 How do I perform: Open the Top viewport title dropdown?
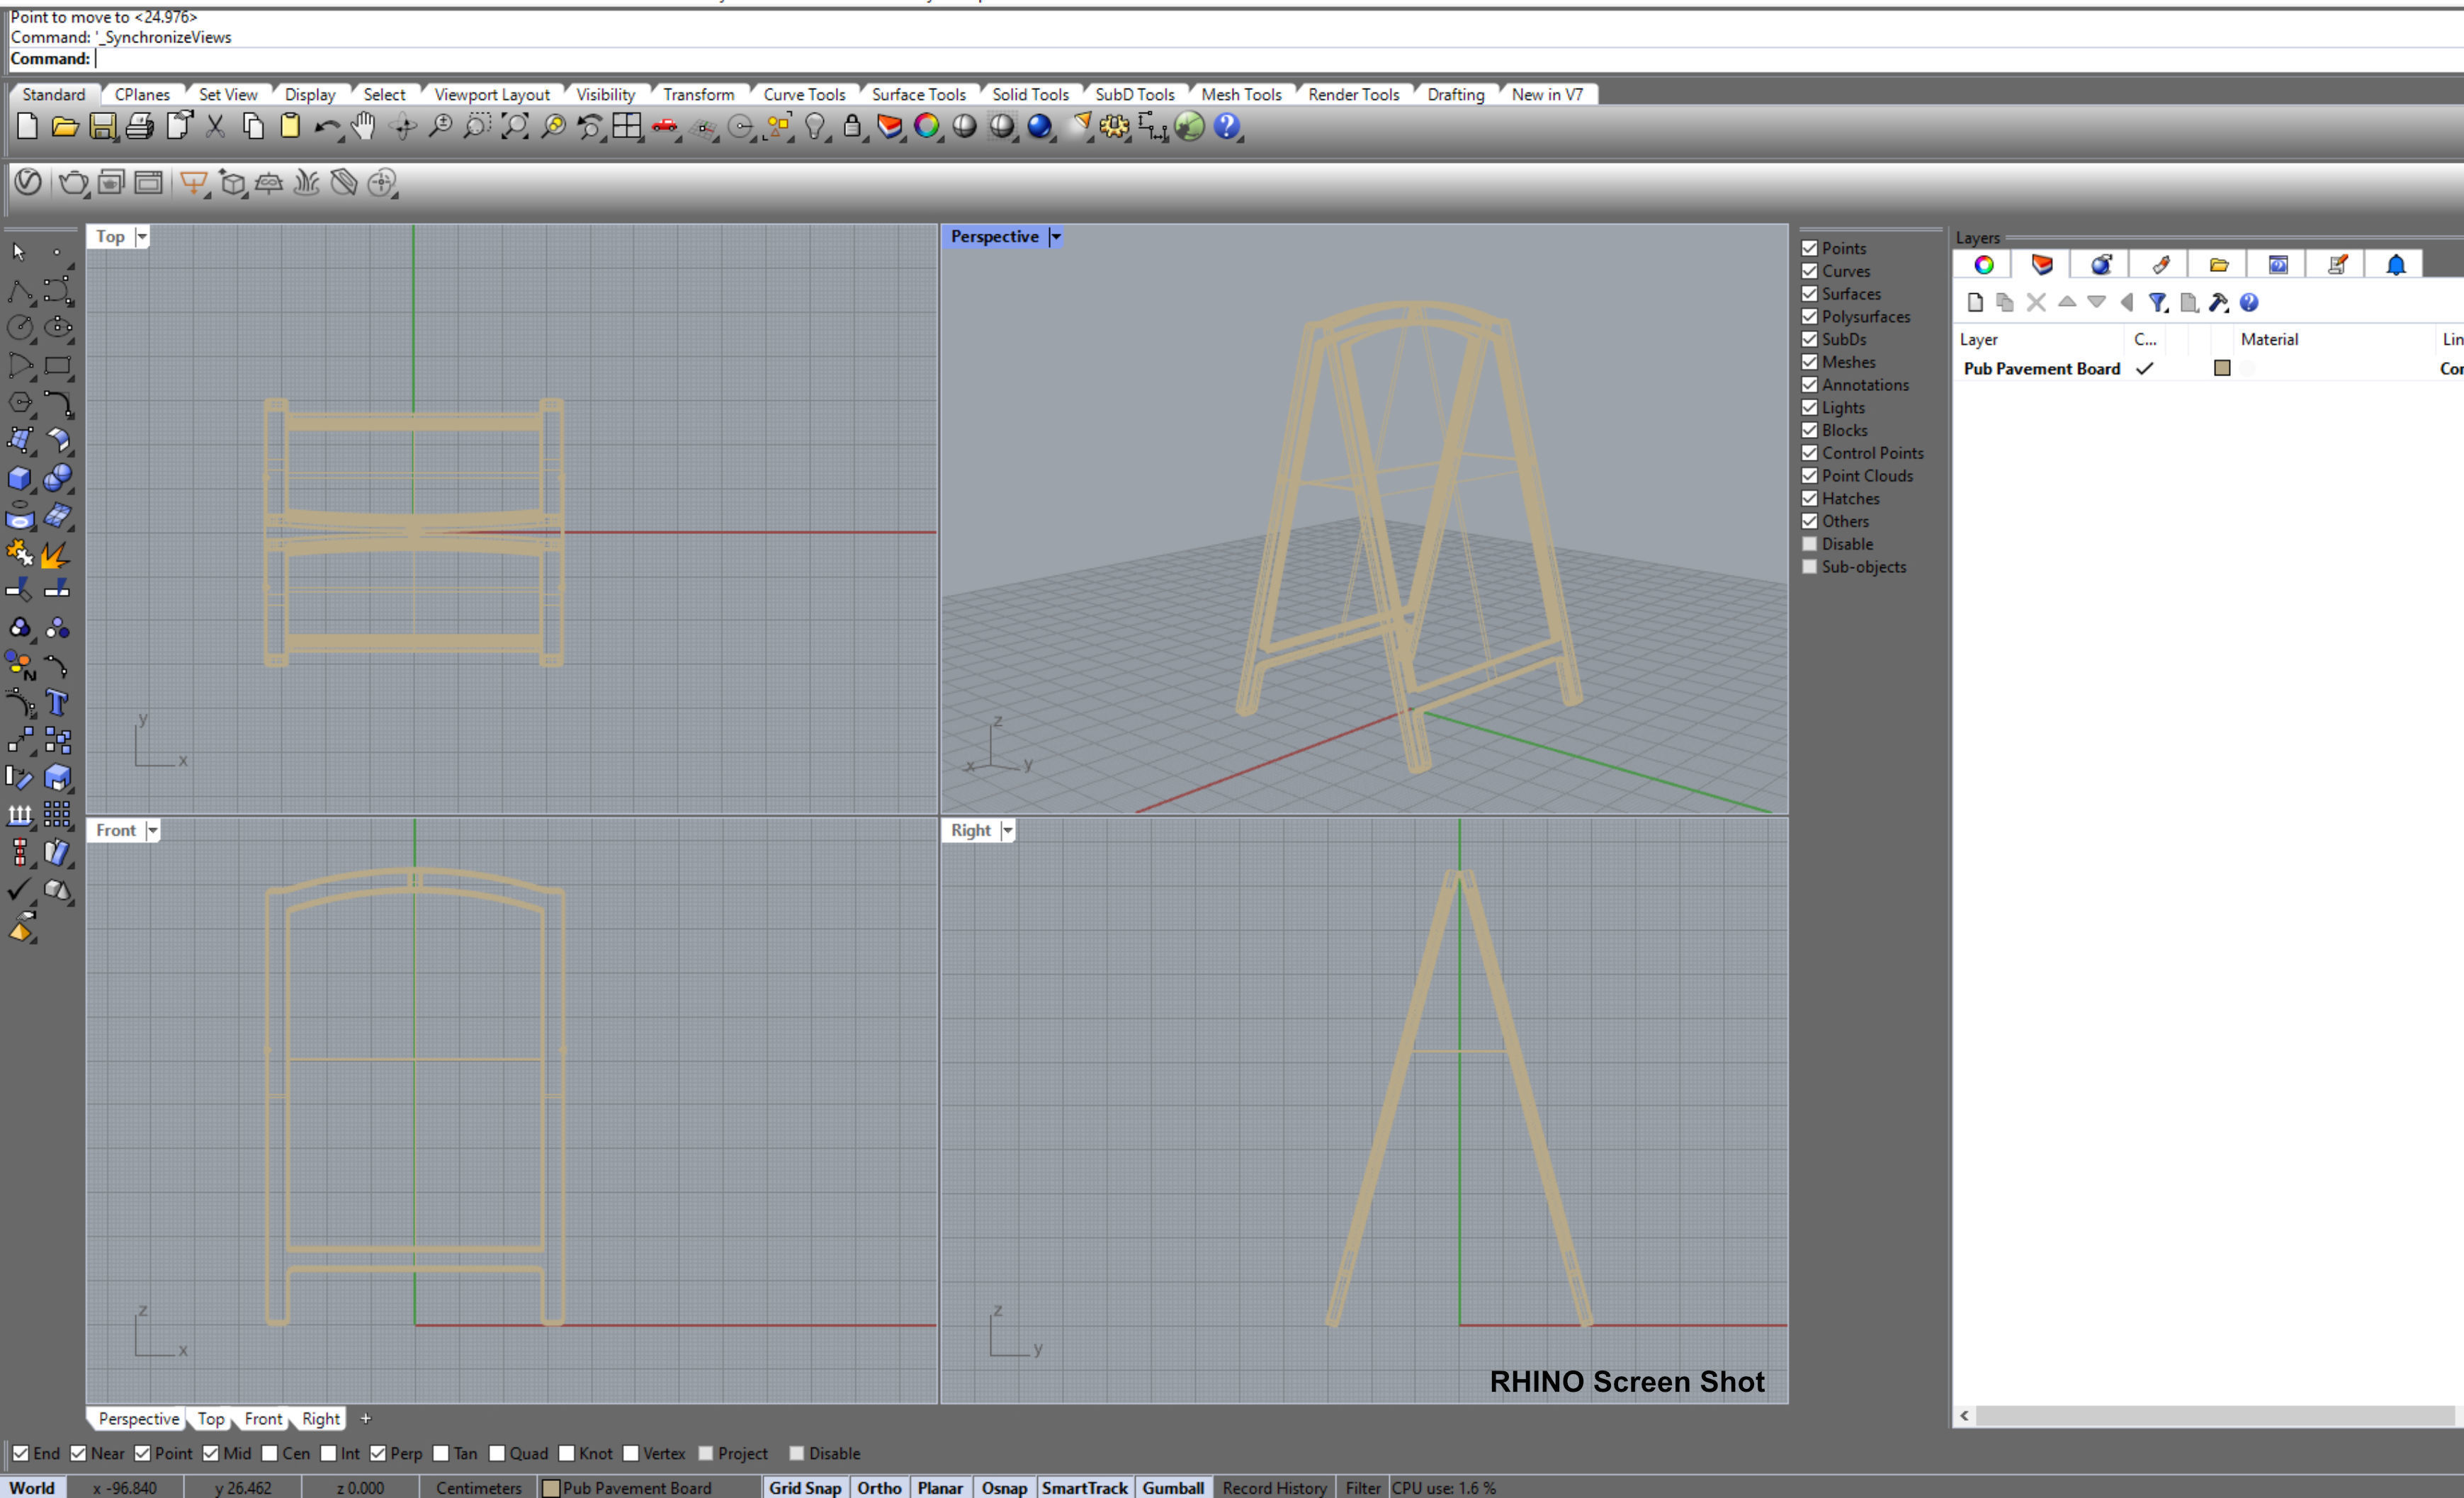coord(142,237)
